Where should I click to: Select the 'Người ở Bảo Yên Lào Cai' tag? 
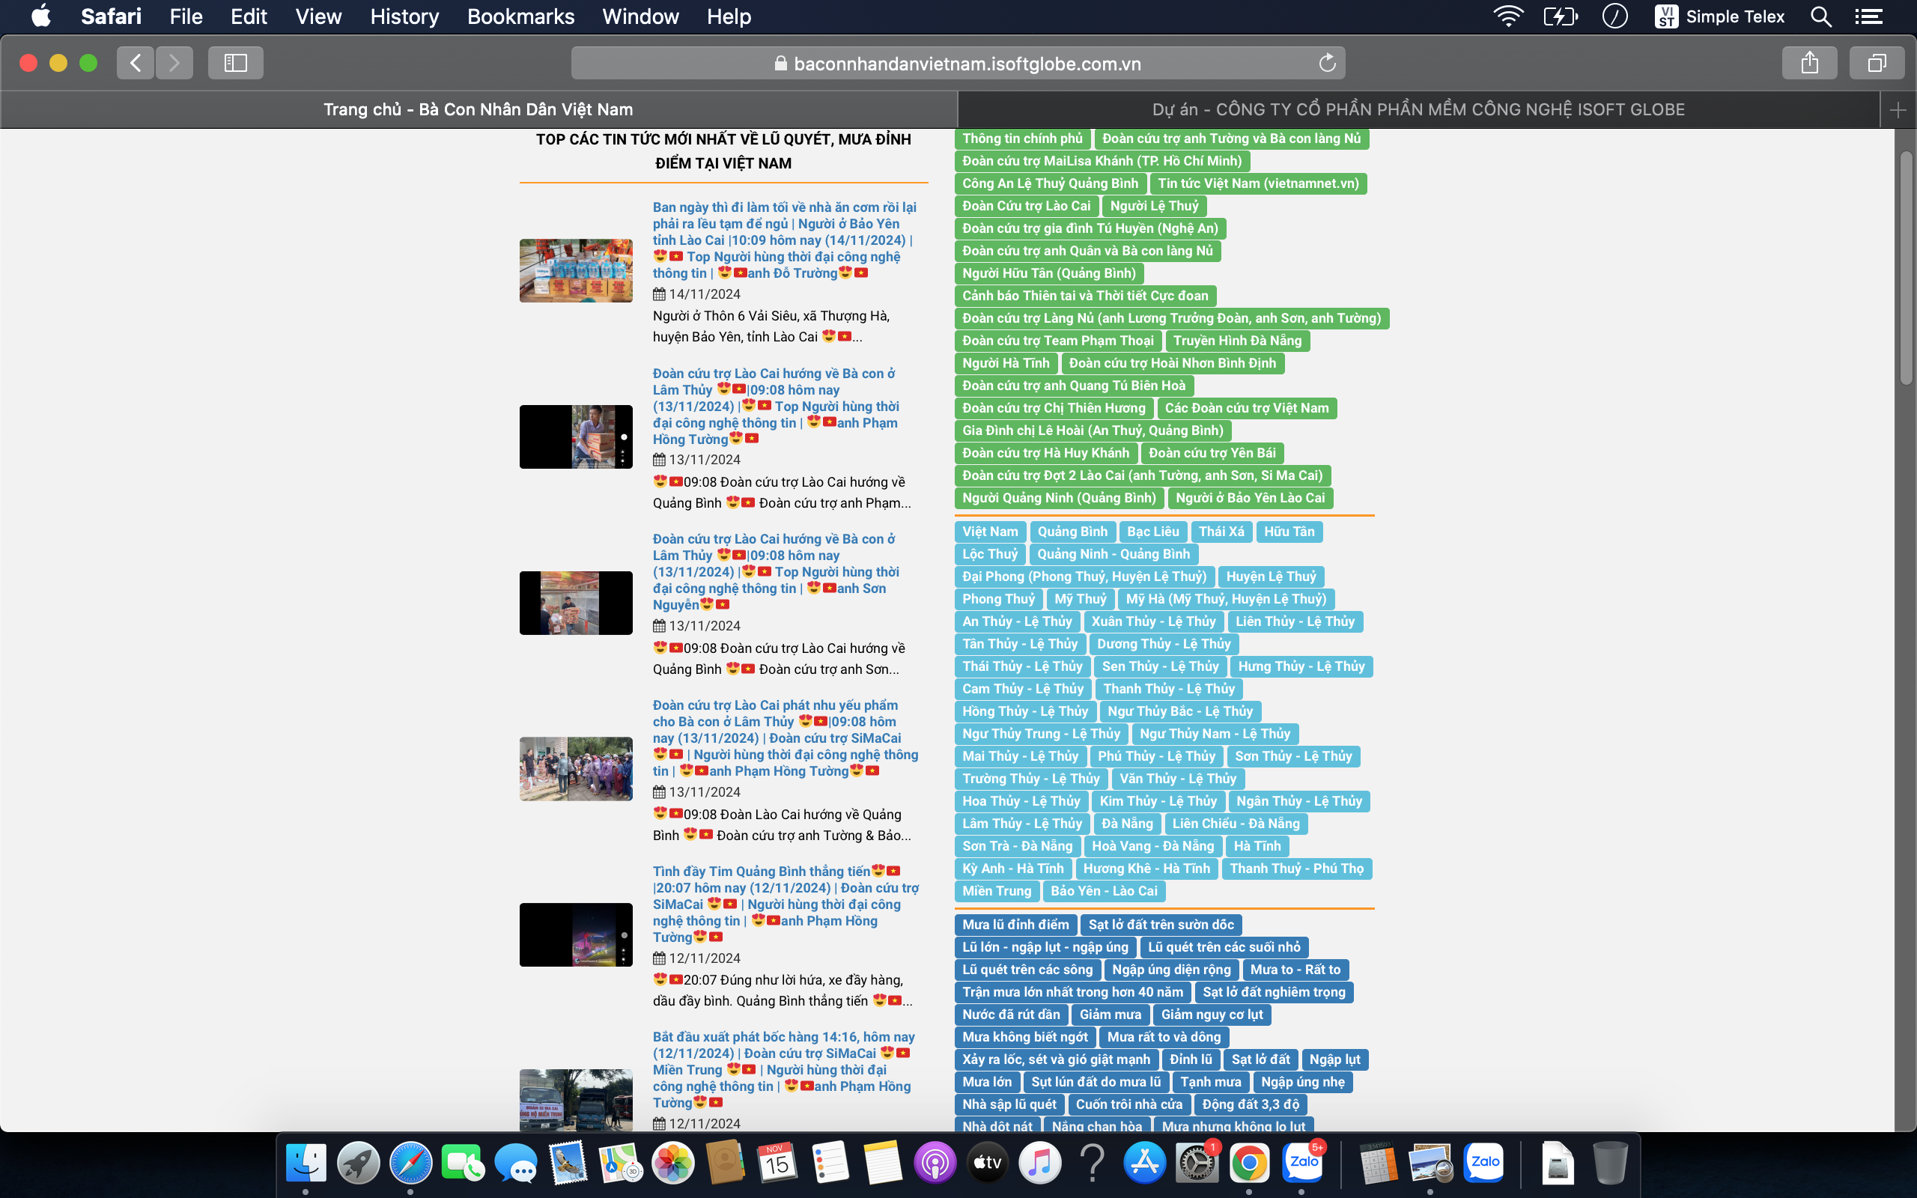(1250, 498)
